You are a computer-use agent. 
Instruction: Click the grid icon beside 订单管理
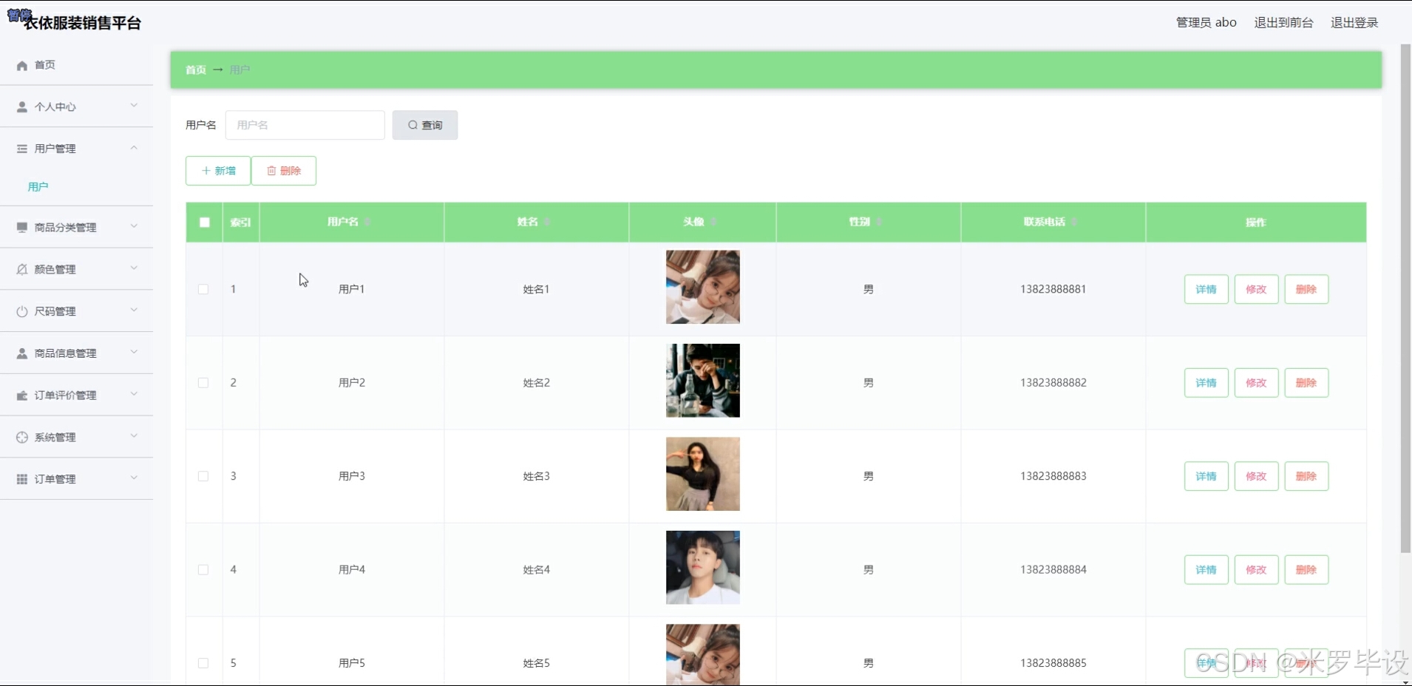(x=22, y=479)
